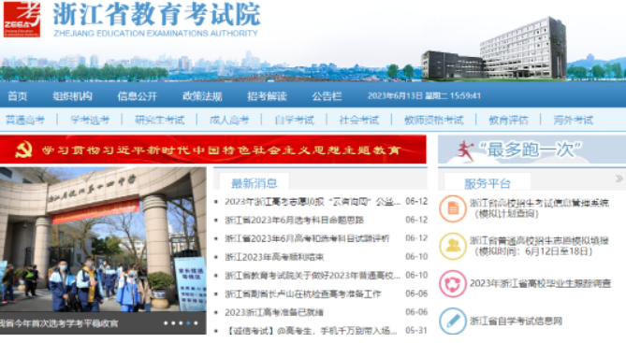
Task: Open 公告栏 in the main navigation
Action: tap(327, 96)
